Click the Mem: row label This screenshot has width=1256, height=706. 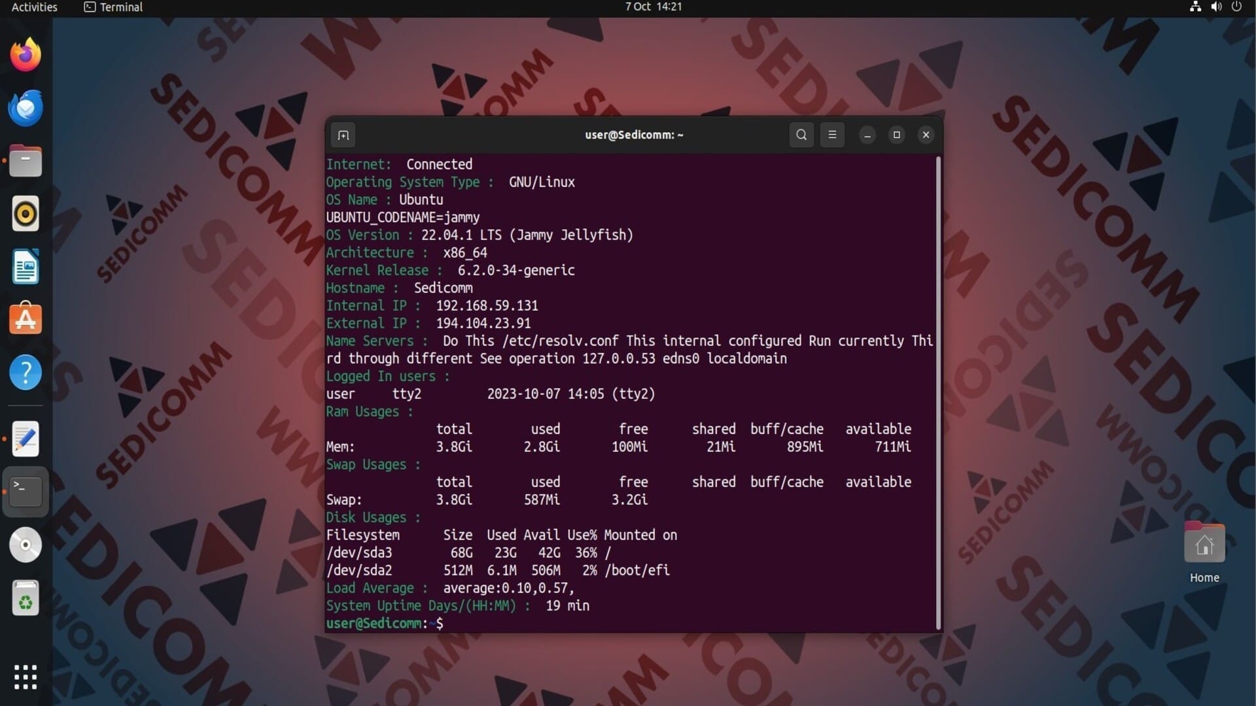point(340,447)
